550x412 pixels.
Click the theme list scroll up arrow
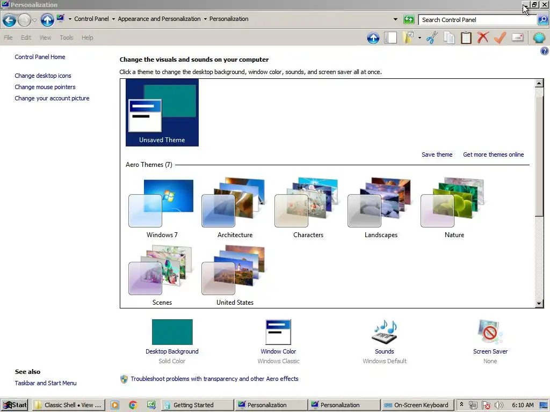pos(539,83)
